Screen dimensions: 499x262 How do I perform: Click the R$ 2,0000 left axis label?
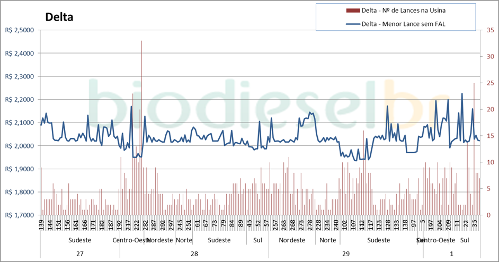tap(19, 146)
